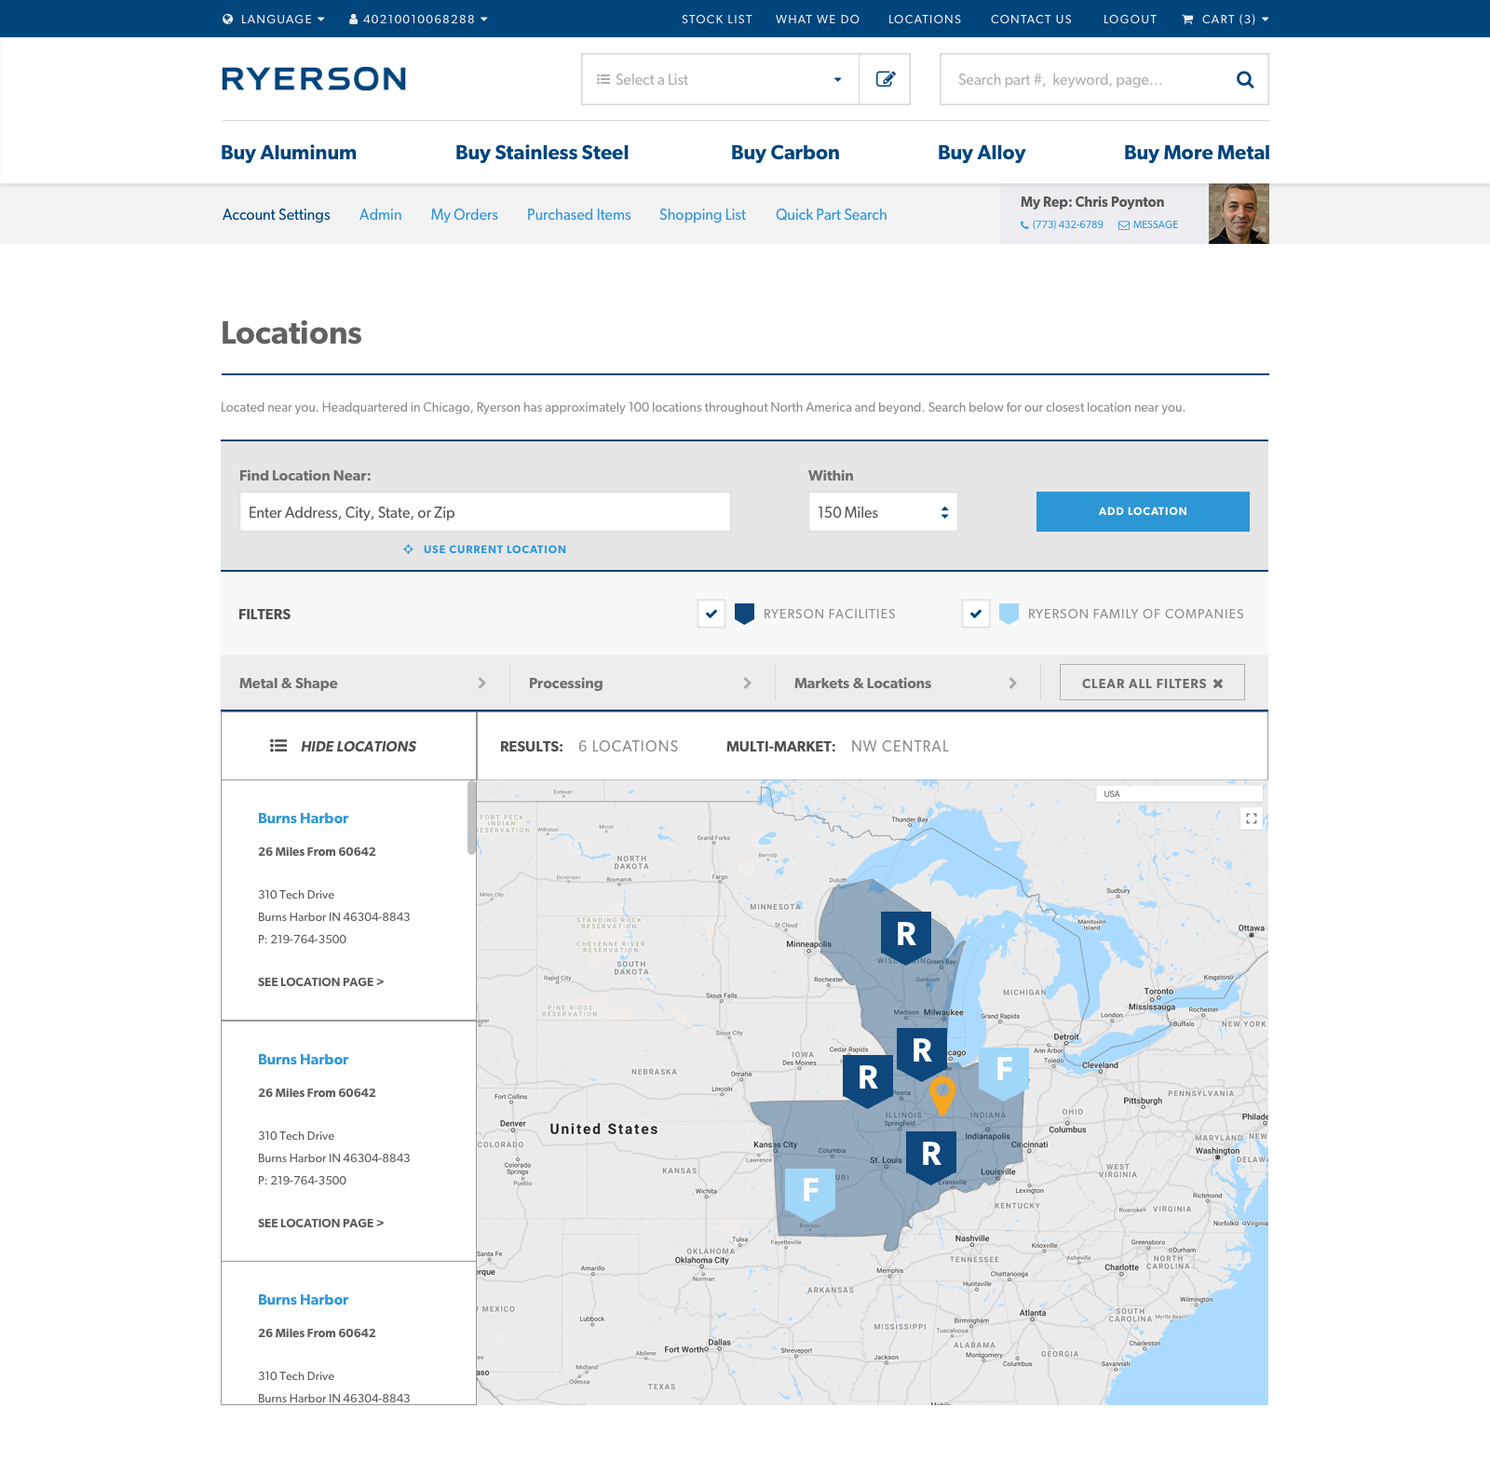This screenshot has width=1490, height=1475.
Task: Click the user account icon in top bar
Action: click(354, 19)
